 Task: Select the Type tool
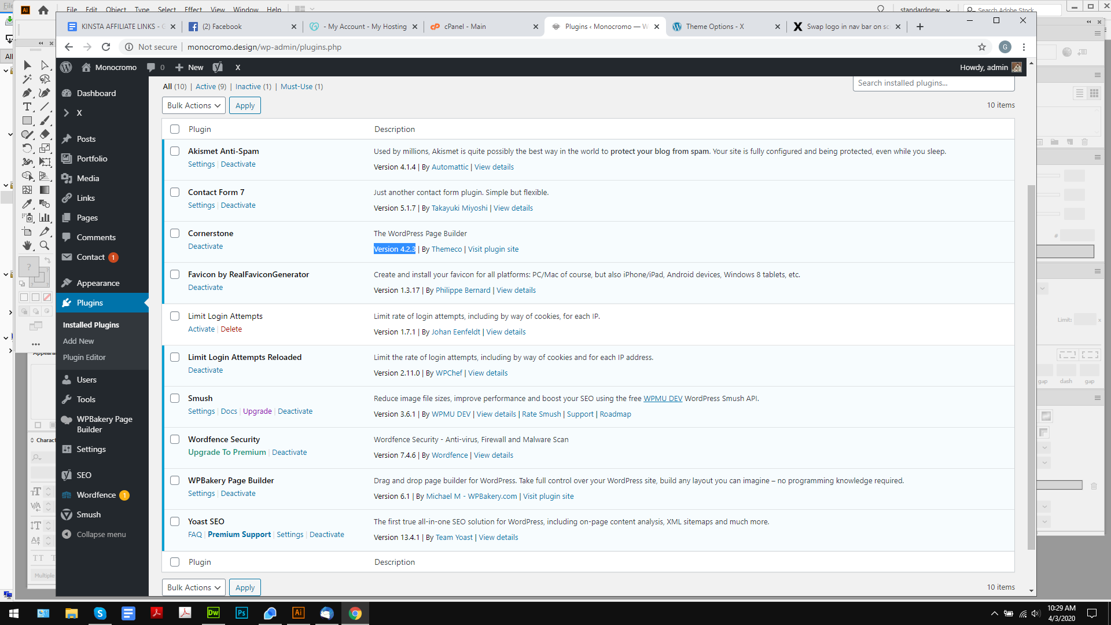(x=27, y=107)
